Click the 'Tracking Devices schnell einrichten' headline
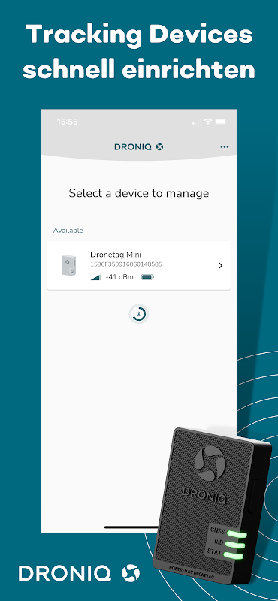The height and width of the screenshot is (601, 278). 139,52
